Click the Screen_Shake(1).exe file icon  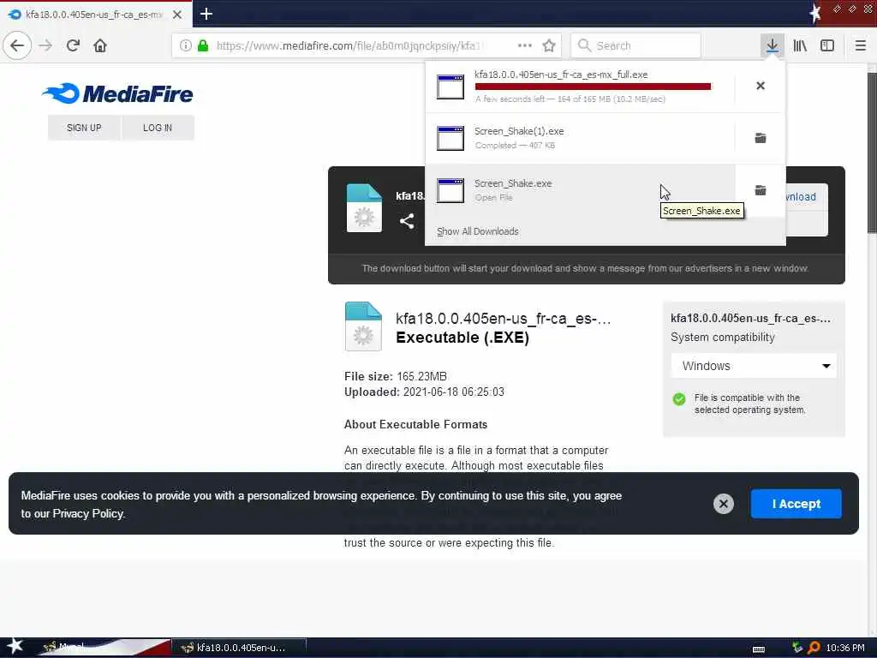coord(450,138)
